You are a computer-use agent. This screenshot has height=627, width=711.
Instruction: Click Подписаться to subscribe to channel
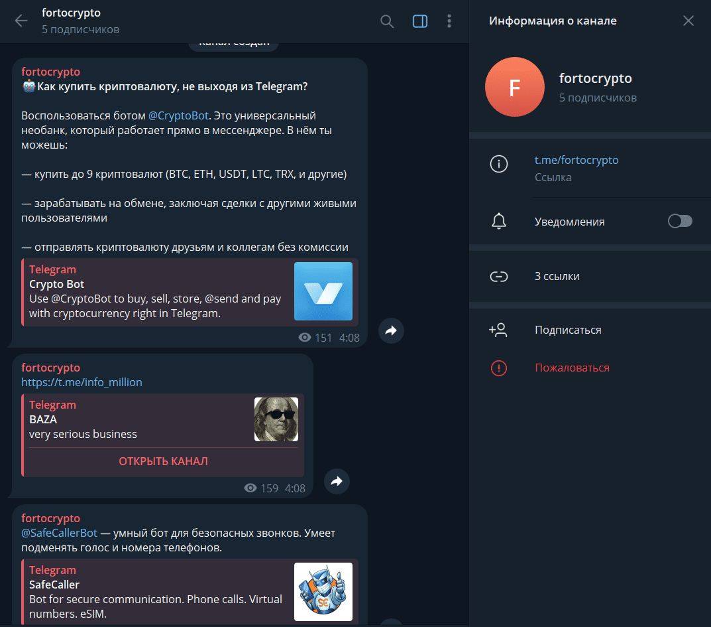coord(568,330)
